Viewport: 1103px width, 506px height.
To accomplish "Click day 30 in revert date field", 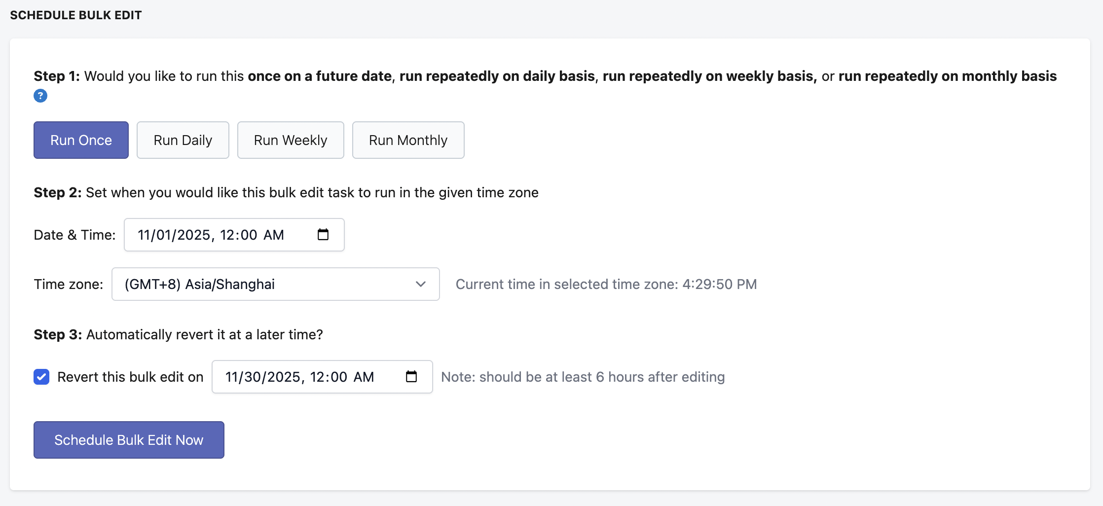I will [x=253, y=377].
